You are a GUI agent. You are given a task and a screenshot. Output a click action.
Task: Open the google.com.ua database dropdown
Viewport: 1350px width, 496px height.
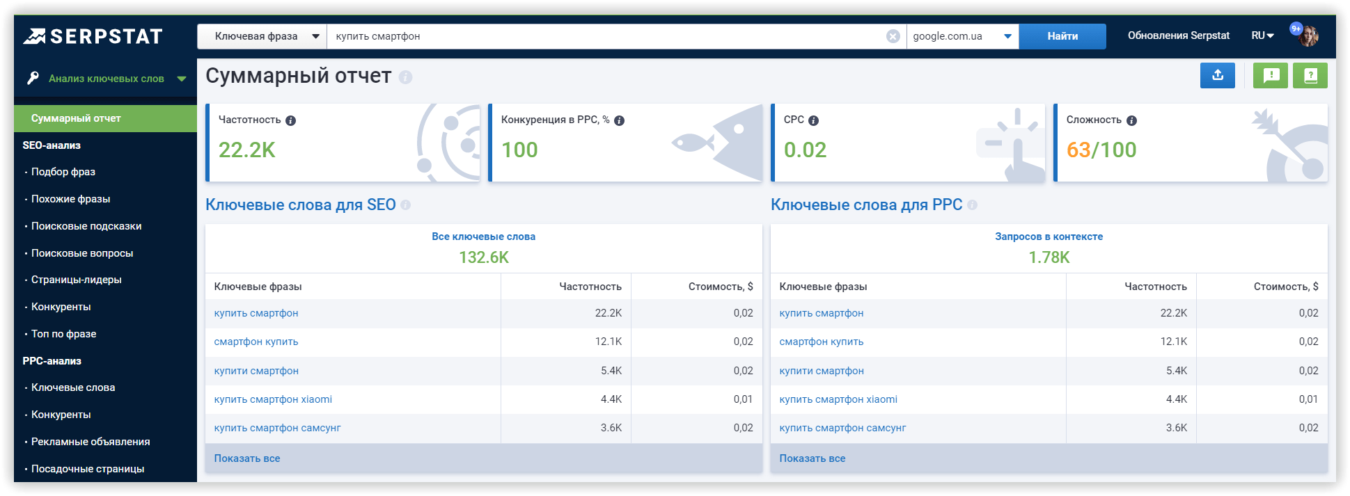pyautogui.click(x=962, y=36)
